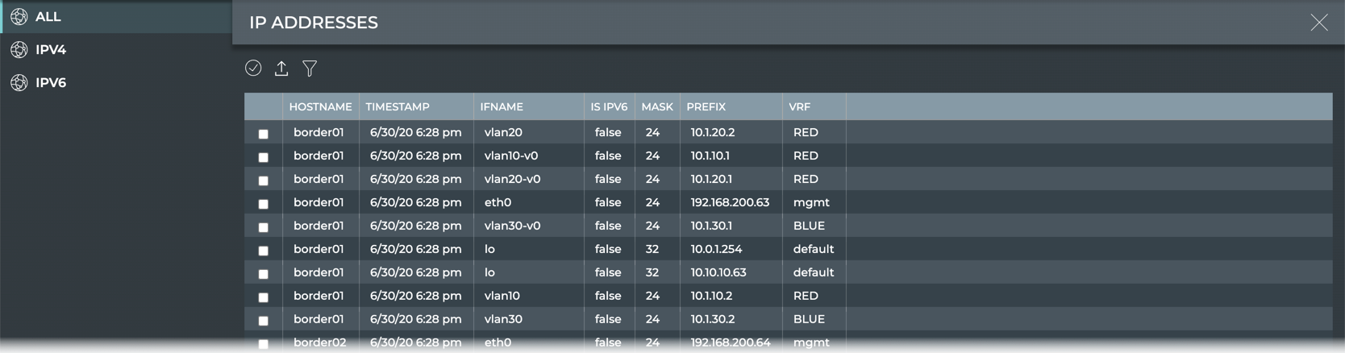Click the PREFIX column header

pos(706,107)
